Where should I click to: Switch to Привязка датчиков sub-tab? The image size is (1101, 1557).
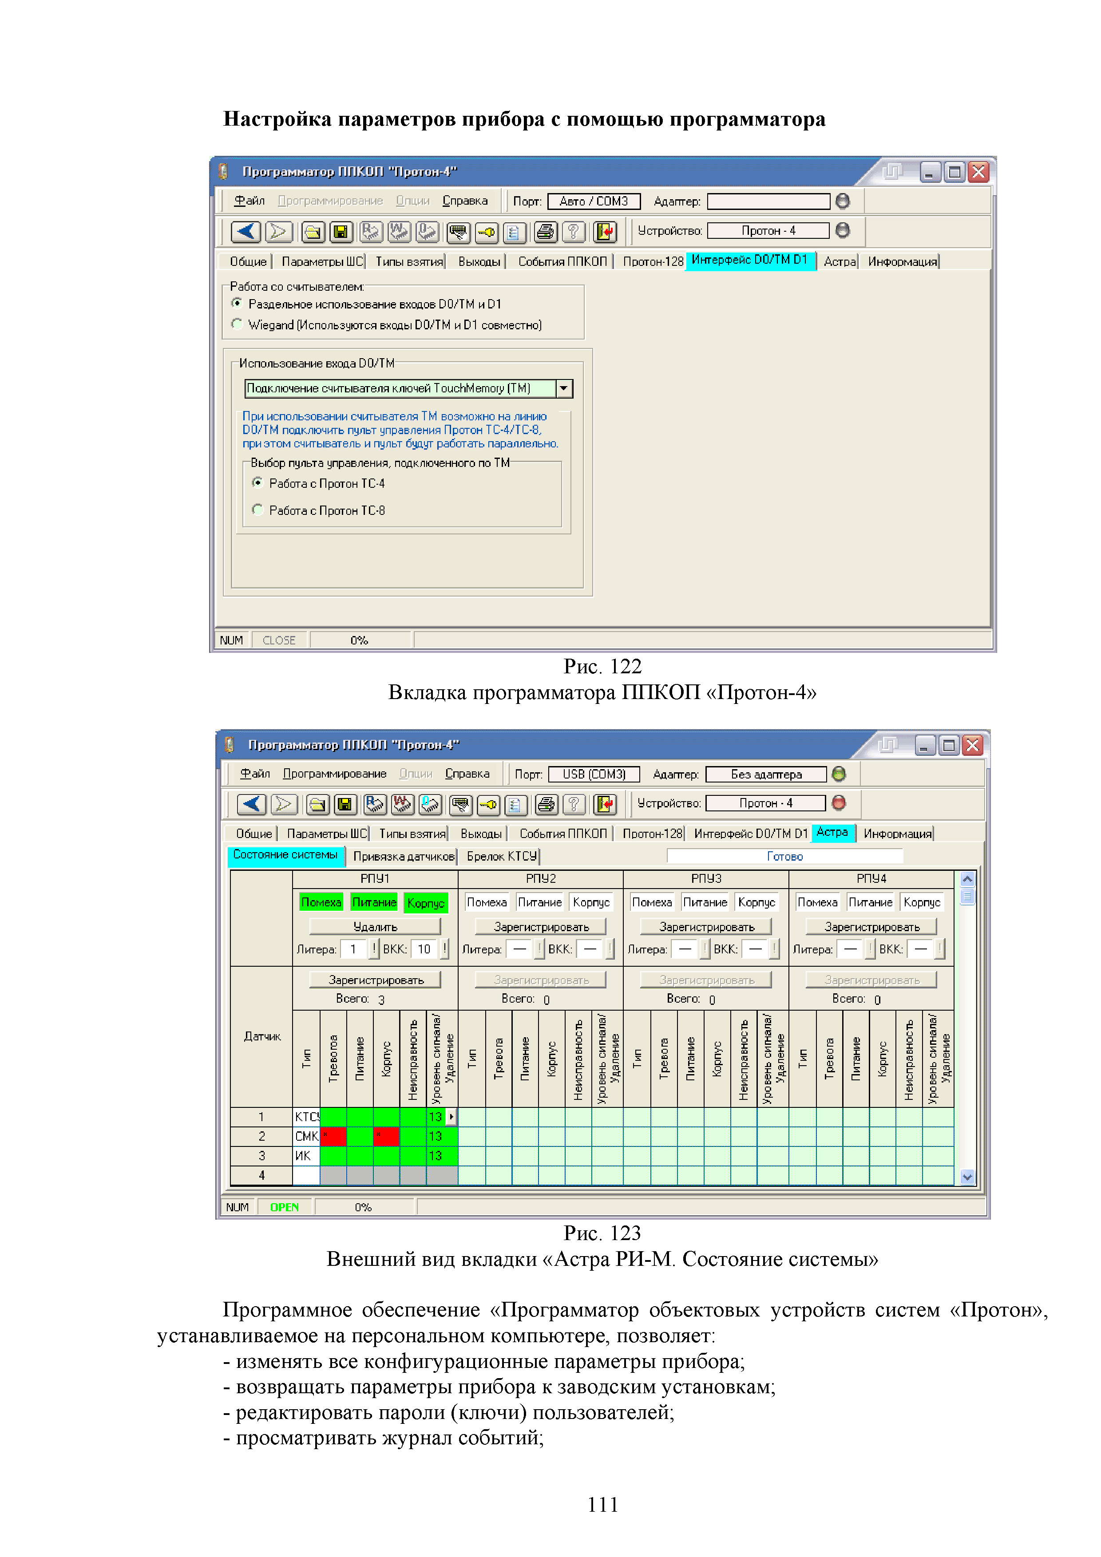pyautogui.click(x=403, y=857)
